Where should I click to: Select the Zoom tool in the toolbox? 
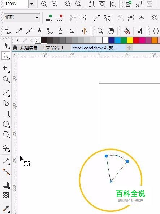click(6, 80)
